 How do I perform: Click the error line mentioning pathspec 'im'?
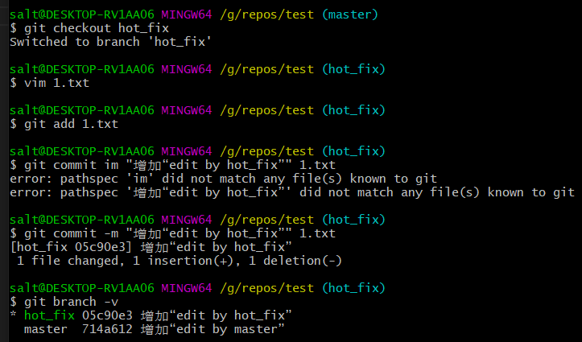click(224, 179)
